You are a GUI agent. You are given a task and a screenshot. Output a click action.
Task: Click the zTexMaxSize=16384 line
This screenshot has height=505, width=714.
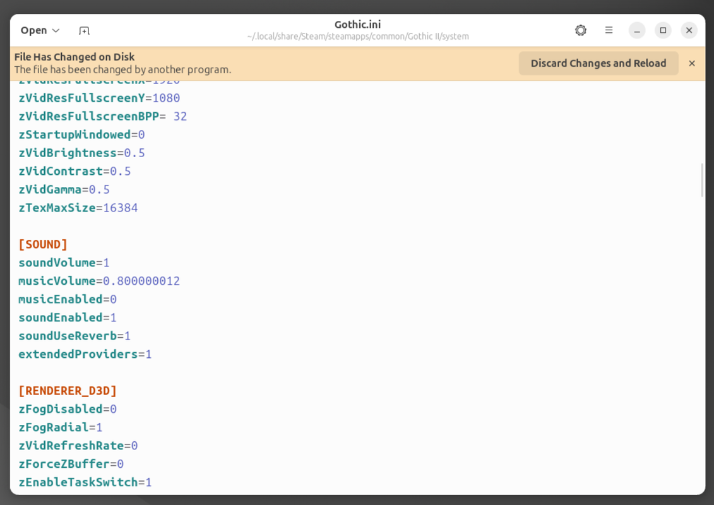pyautogui.click(x=78, y=208)
